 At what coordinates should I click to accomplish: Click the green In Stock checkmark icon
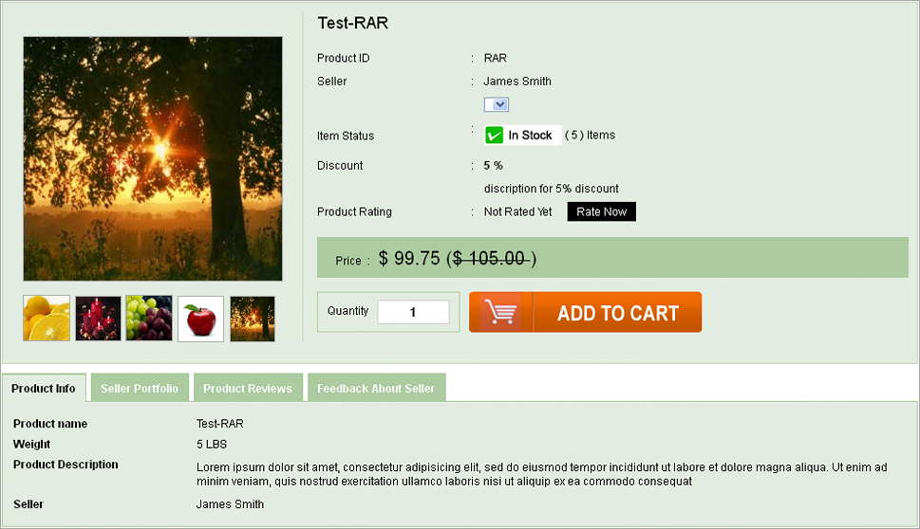coord(494,136)
